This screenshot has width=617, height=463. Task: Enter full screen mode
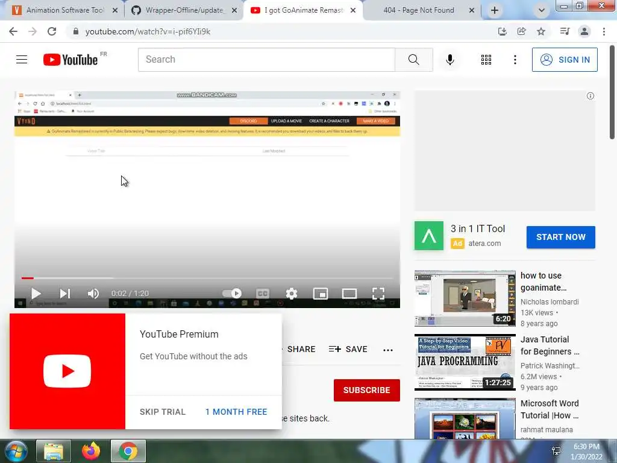pyautogui.click(x=378, y=294)
